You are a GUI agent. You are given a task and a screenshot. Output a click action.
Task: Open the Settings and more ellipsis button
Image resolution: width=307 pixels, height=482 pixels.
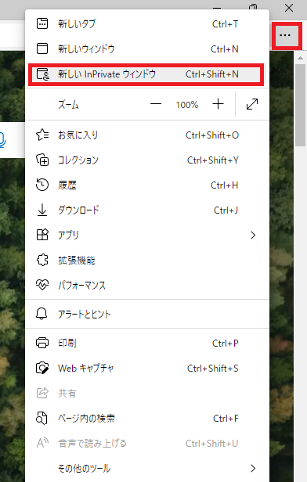coord(285,36)
